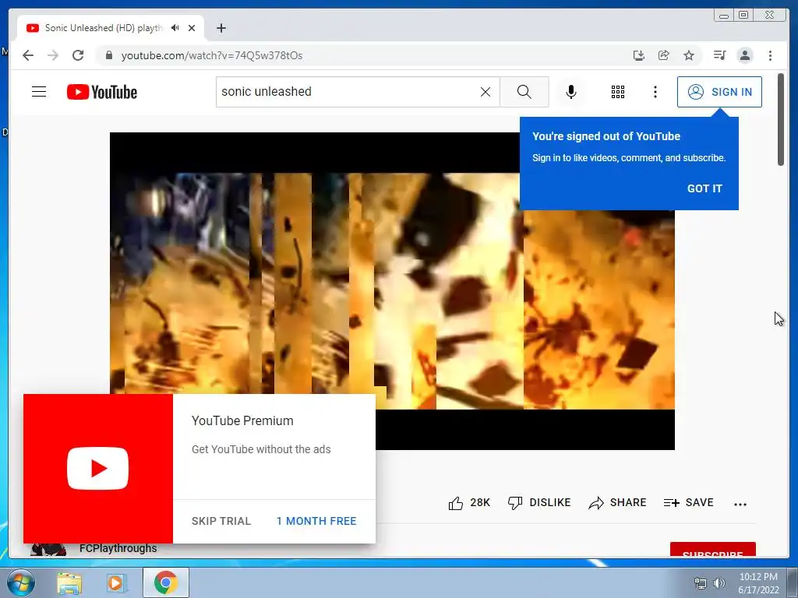The width and height of the screenshot is (798, 598).
Task: Open Chrome media controls
Action: tap(719, 55)
